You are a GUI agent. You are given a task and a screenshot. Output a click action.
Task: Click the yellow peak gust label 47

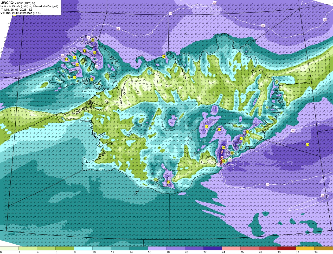pos(224,161)
